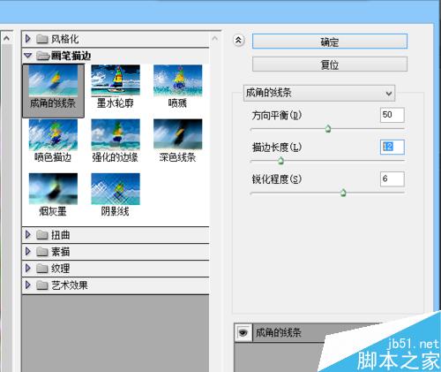This screenshot has width=441, height=372.
Task: Click the 素描 folder label
Action: pos(61,252)
